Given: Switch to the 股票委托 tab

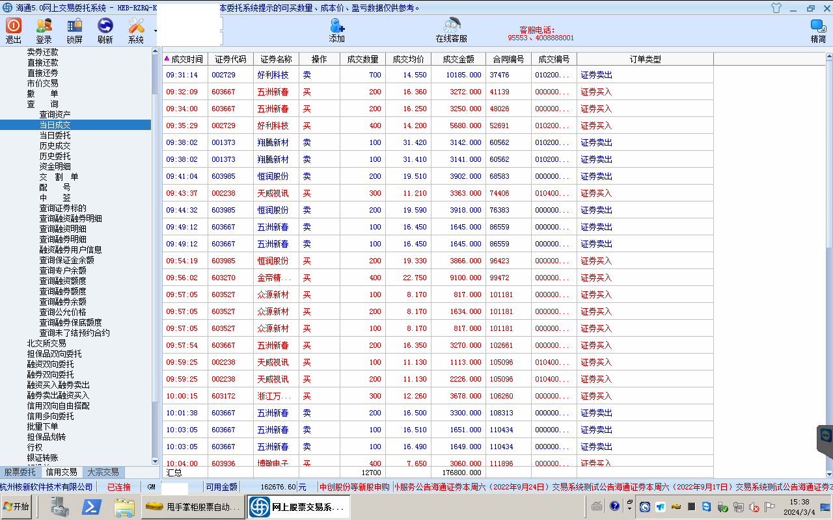Looking at the screenshot, I should pos(20,473).
